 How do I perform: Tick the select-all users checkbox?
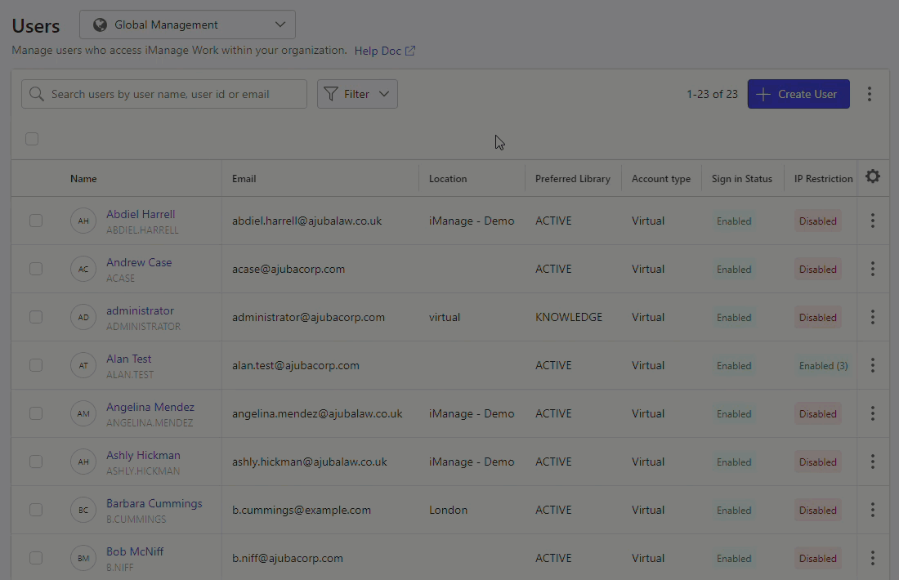(x=32, y=139)
